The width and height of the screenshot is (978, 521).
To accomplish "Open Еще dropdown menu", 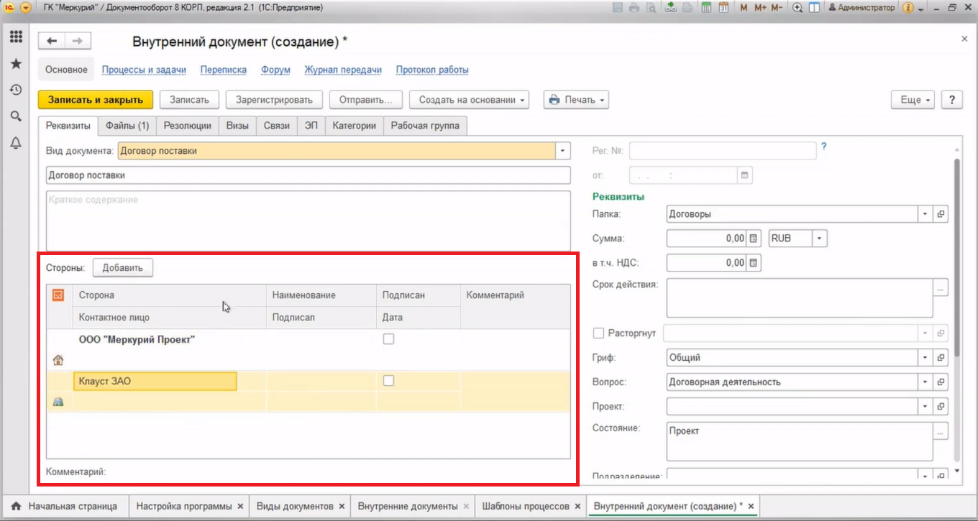I will [913, 100].
